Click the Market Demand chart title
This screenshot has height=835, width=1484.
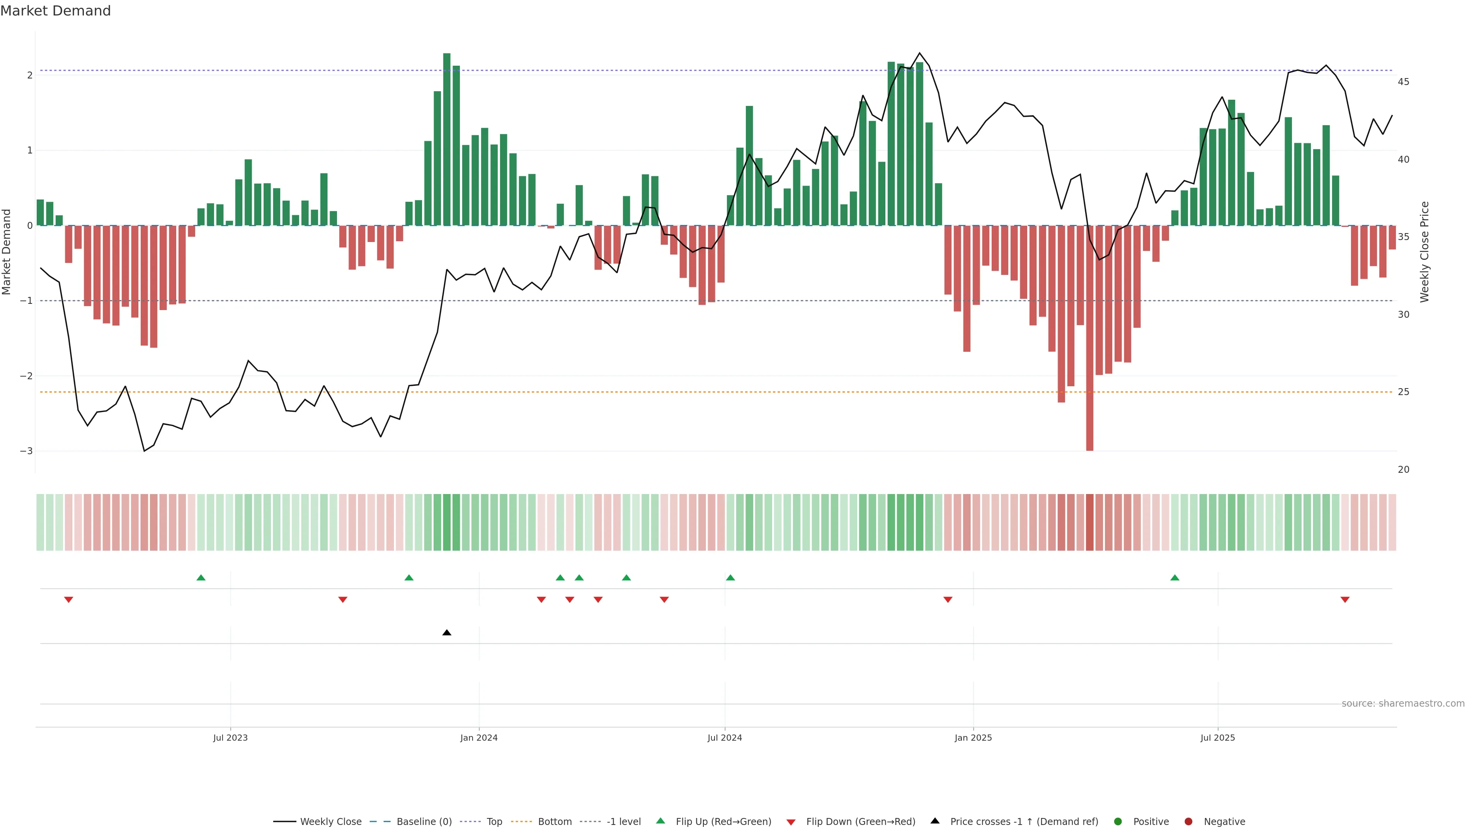[55, 11]
